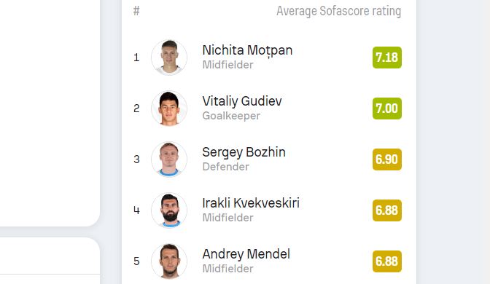Select the 7.18 rating badge

point(387,58)
